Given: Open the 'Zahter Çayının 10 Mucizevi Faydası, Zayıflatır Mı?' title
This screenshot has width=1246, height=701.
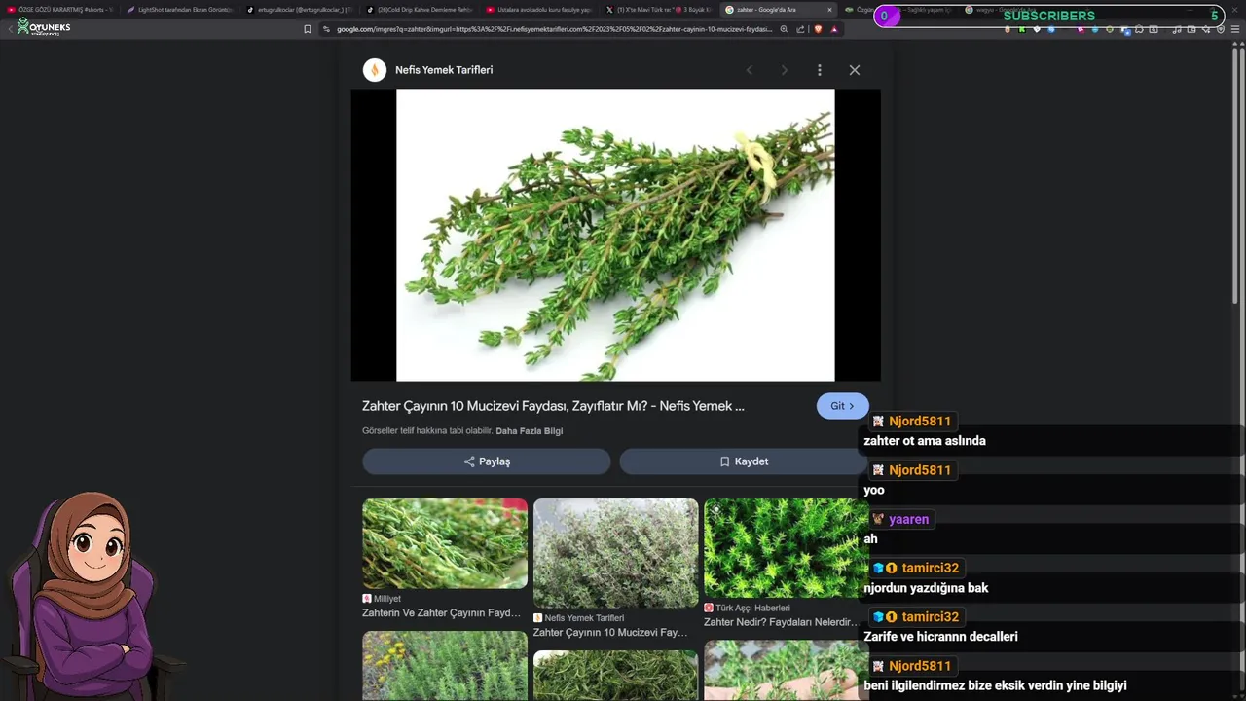Looking at the screenshot, I should [x=553, y=406].
